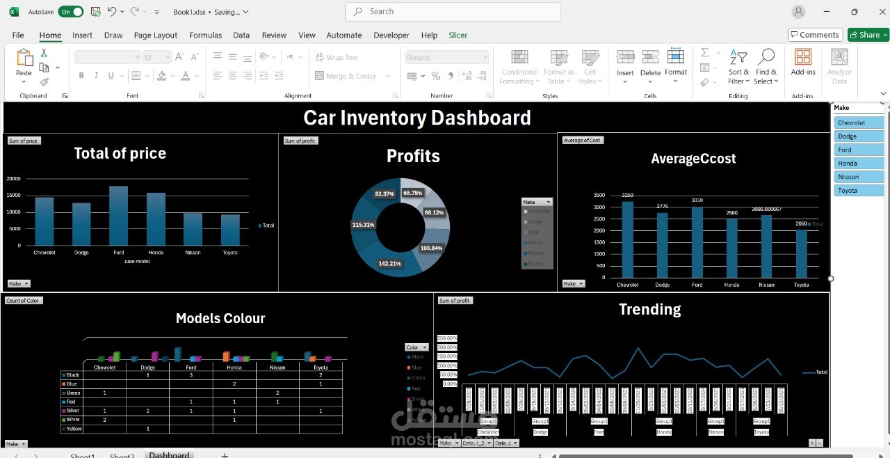Screen dimensions: 890x458
Task: Expand the Find & Select menu
Action: point(766,67)
